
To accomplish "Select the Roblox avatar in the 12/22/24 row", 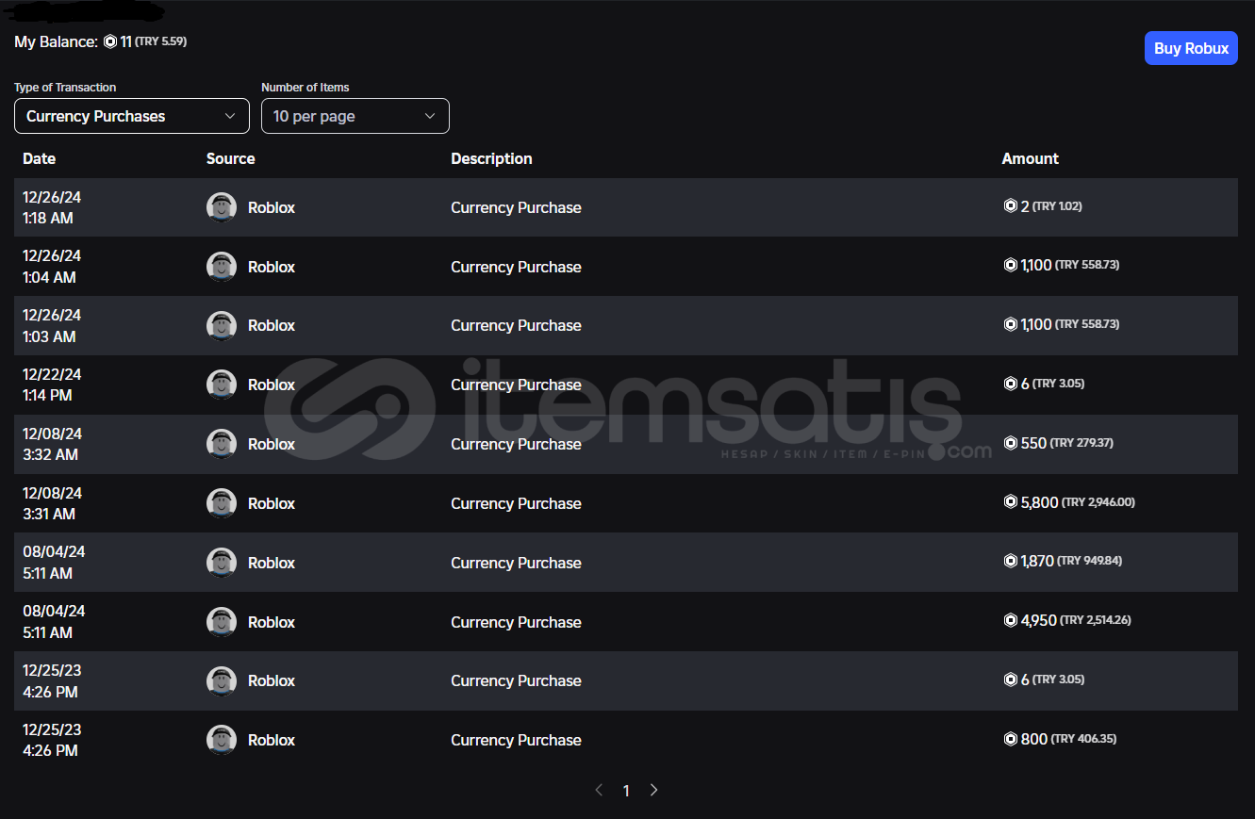I will point(222,385).
